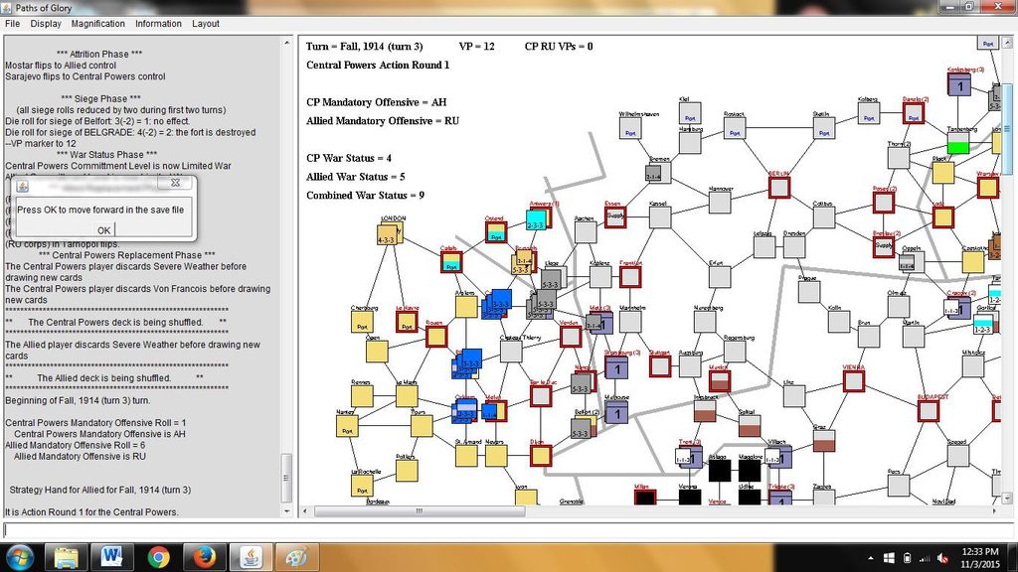The image size is (1018, 572).
Task: Select the Strasbourg fortress unit
Action: [616, 369]
